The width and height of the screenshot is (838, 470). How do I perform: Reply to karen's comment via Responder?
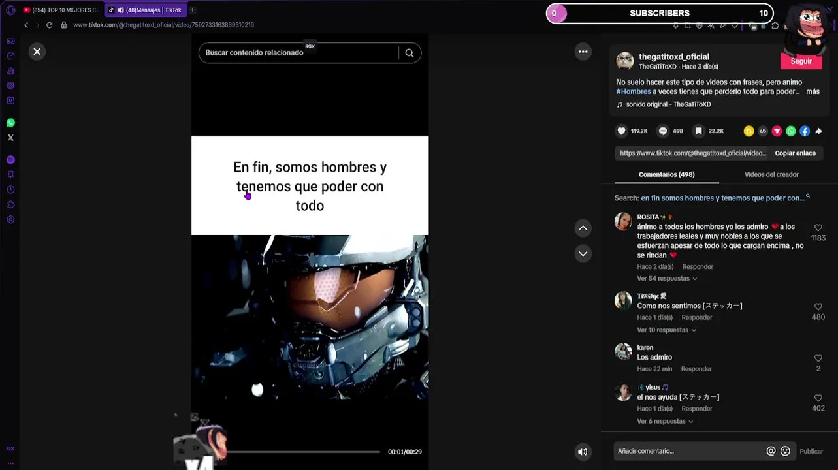click(696, 369)
